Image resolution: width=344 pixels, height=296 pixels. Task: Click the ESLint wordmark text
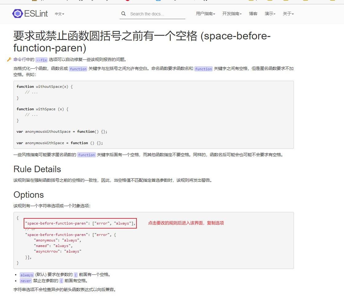coord(36,14)
